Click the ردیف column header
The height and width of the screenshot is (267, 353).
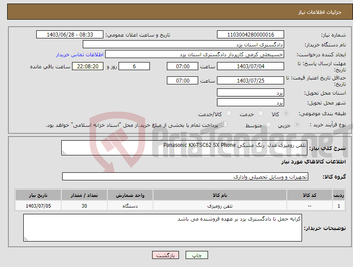click(x=339, y=195)
